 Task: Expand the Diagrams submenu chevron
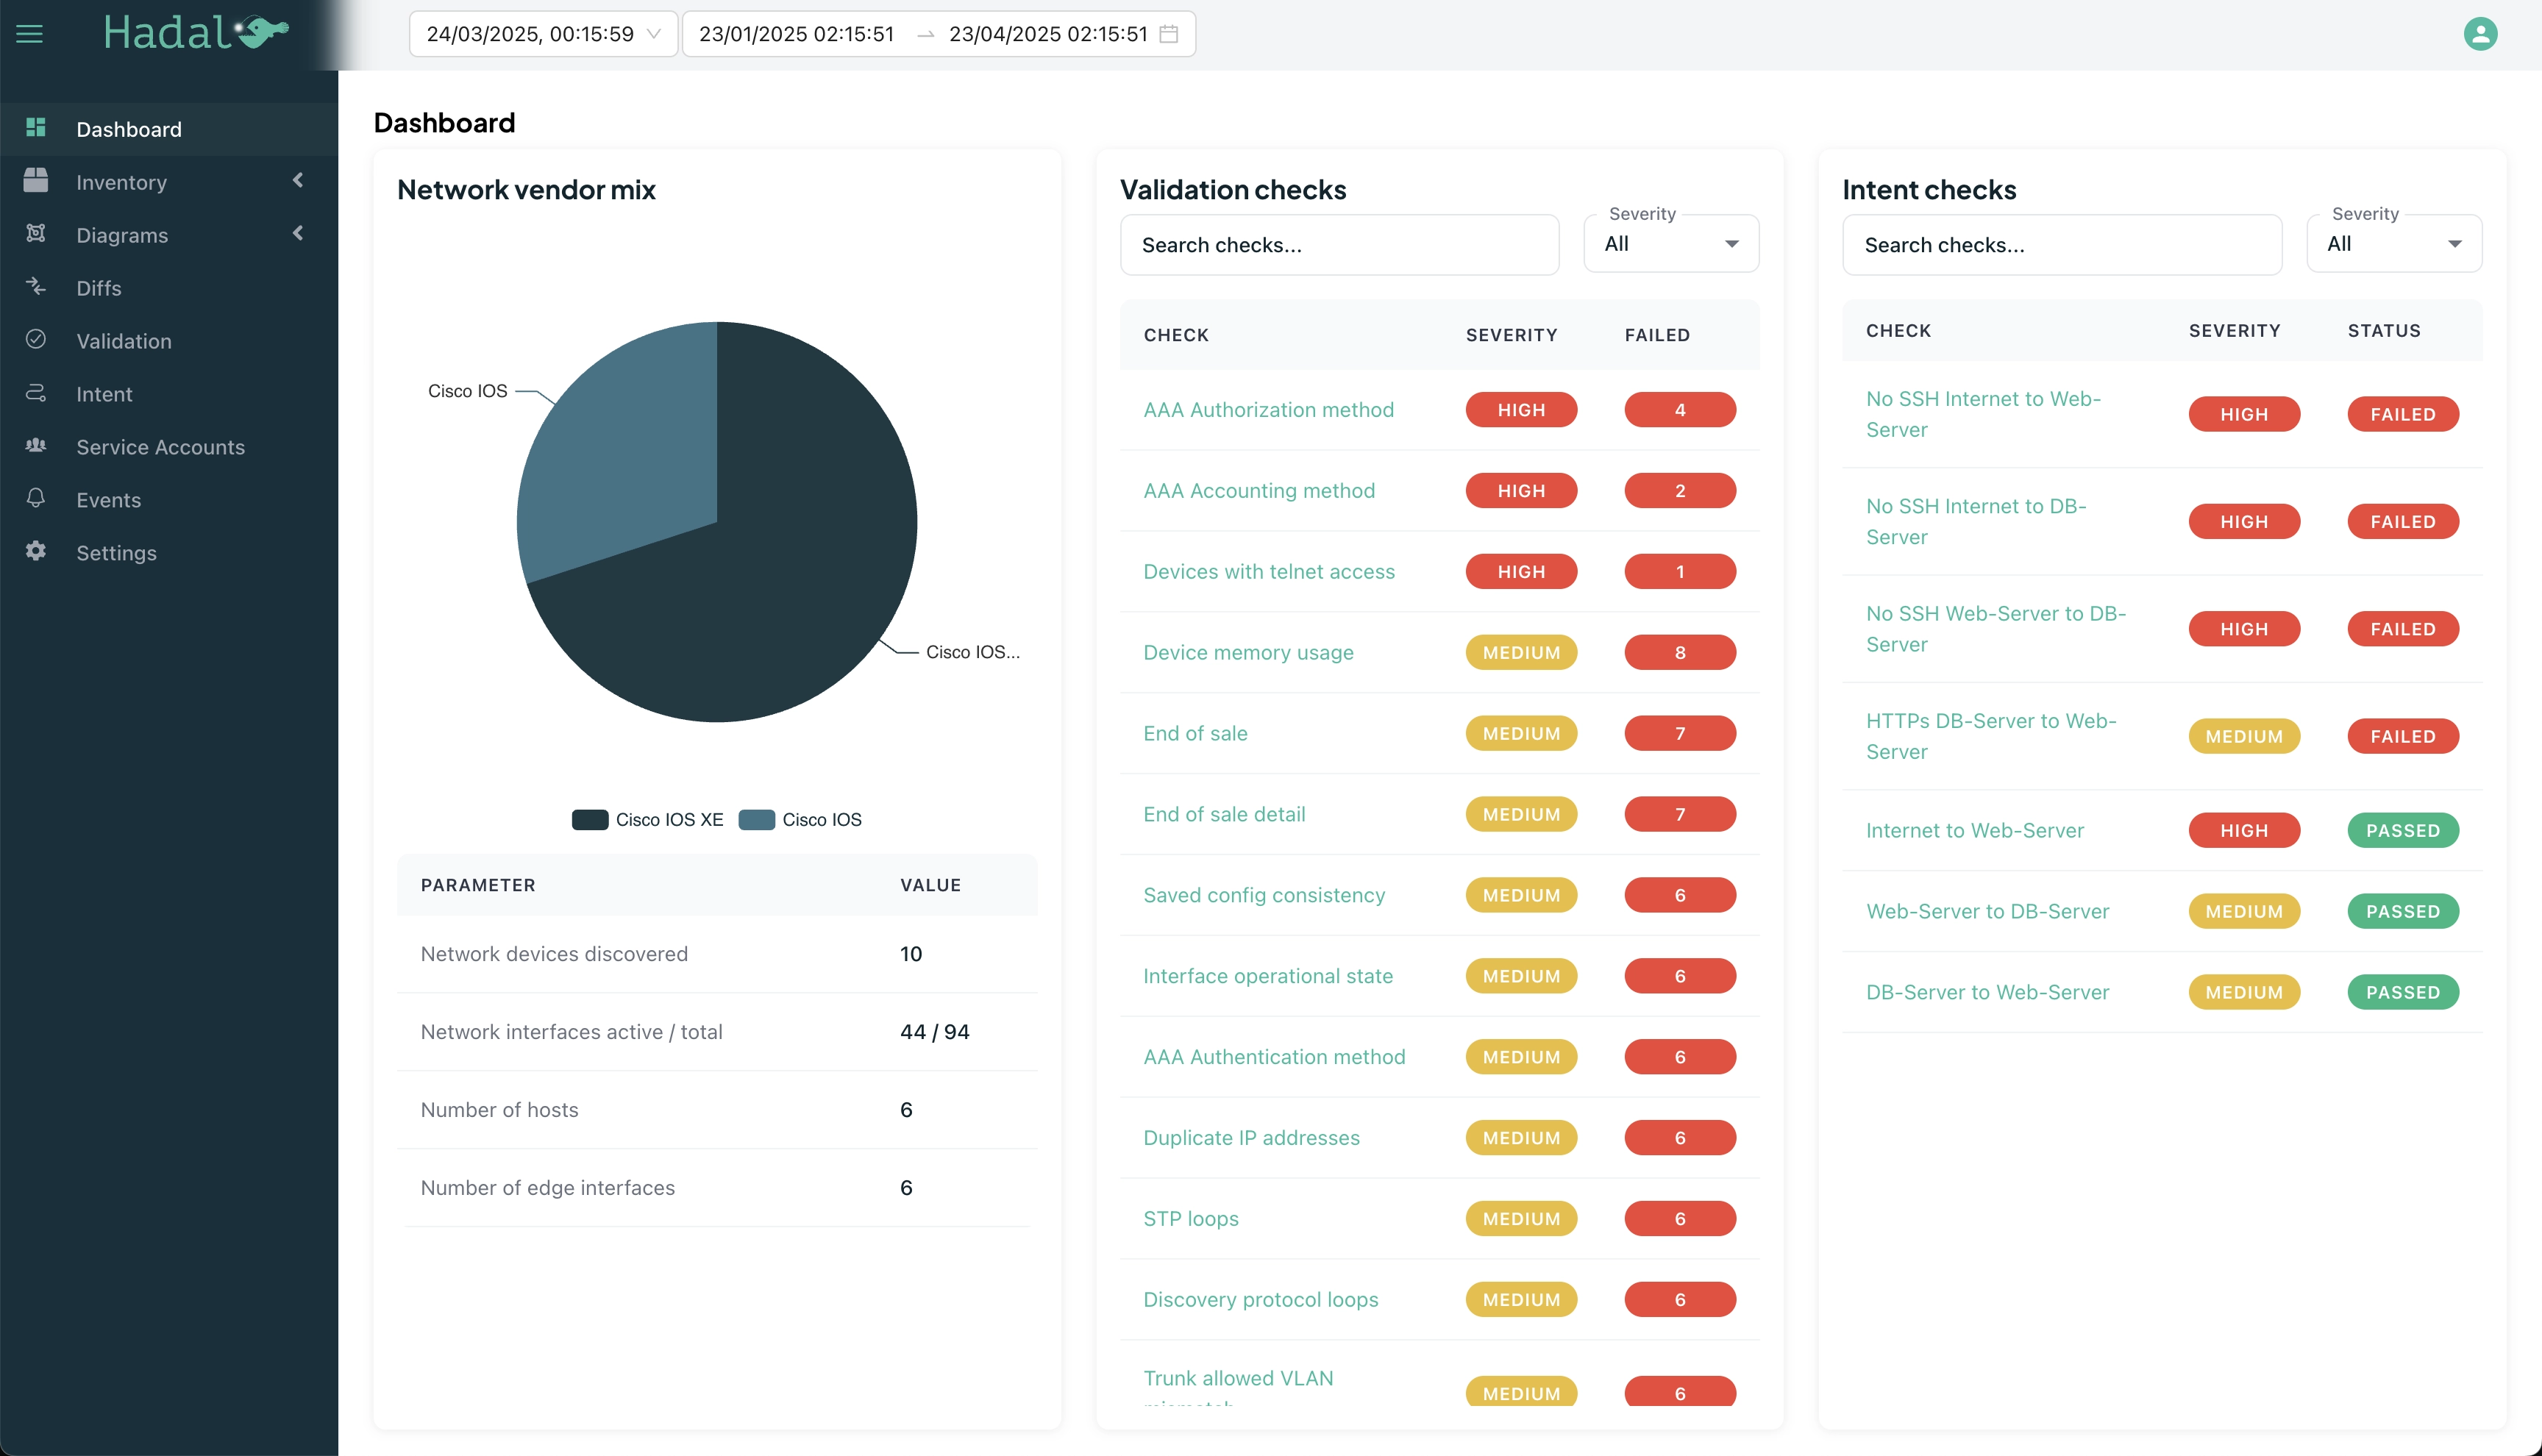(x=297, y=234)
